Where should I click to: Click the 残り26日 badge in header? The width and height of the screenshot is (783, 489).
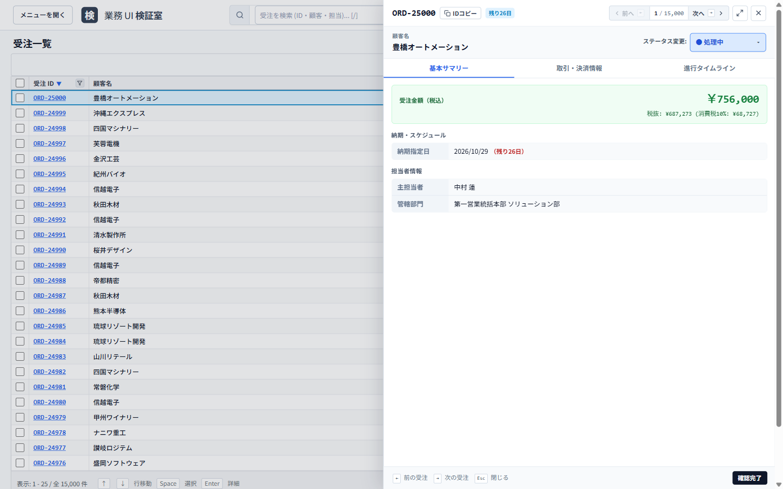[x=500, y=13]
